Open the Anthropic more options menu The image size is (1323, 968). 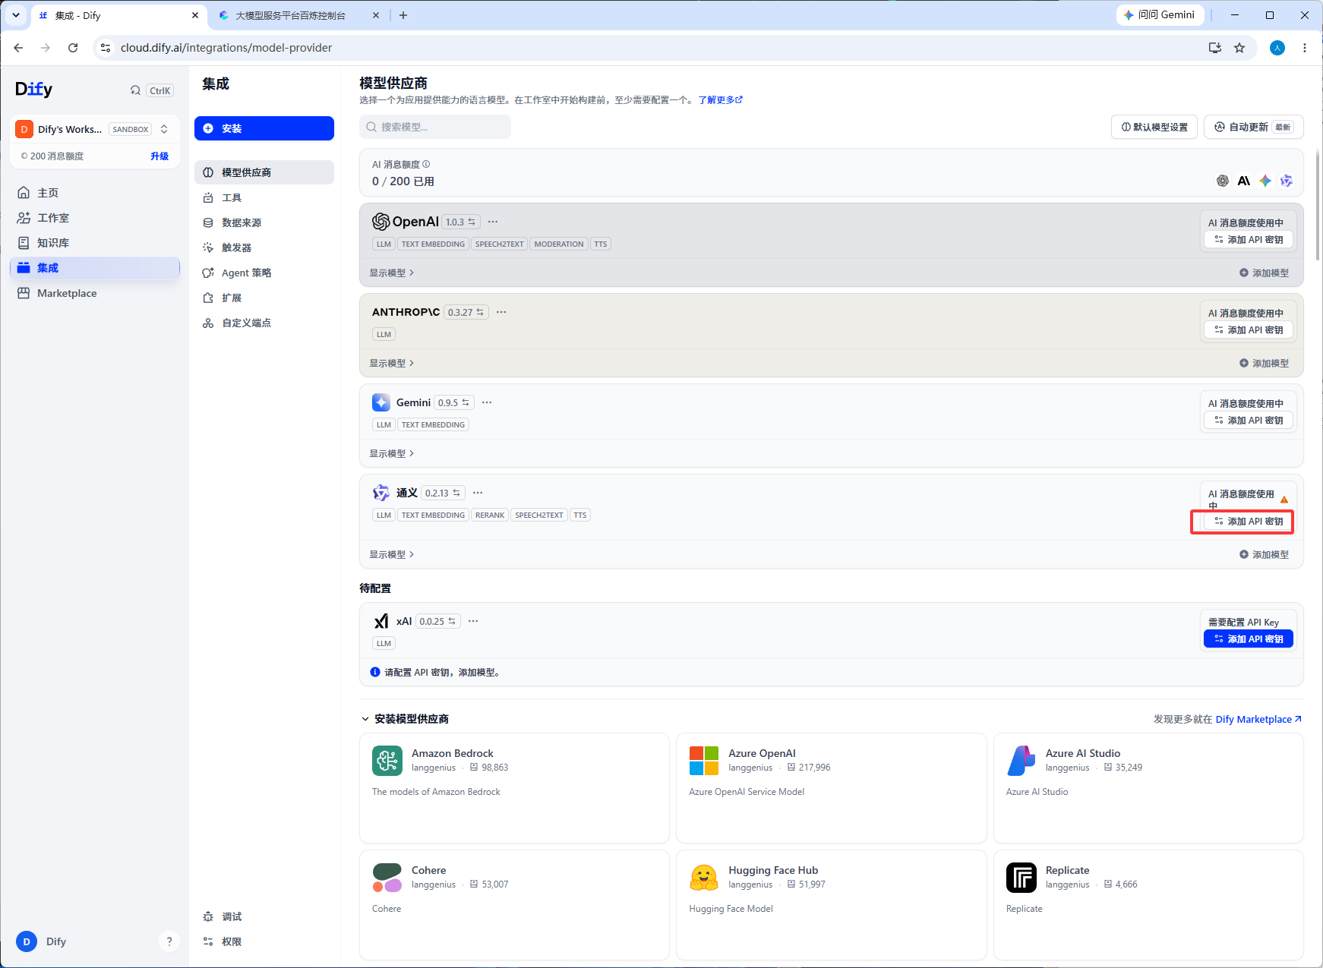(x=501, y=312)
